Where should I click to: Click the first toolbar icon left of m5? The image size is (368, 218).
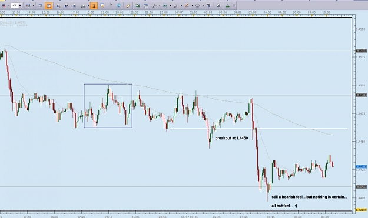point(4,6)
